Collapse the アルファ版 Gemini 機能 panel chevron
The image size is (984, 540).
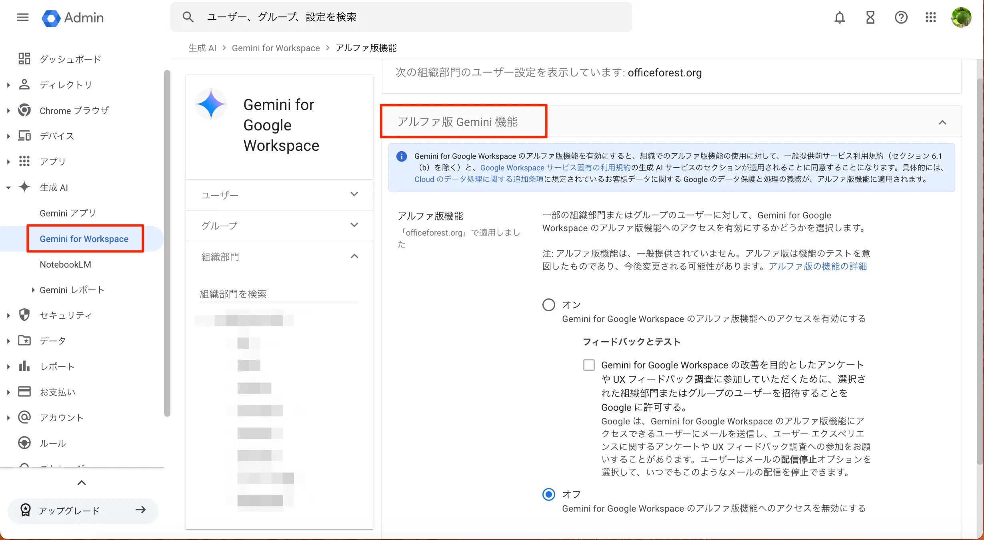click(942, 122)
